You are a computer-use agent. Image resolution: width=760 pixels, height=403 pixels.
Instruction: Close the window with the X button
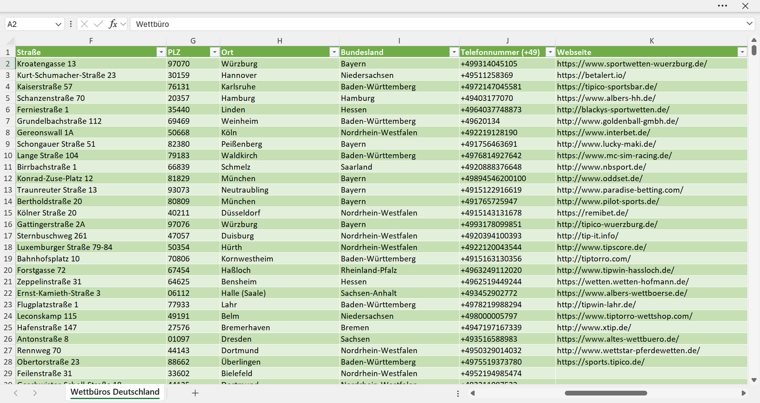(x=745, y=6)
